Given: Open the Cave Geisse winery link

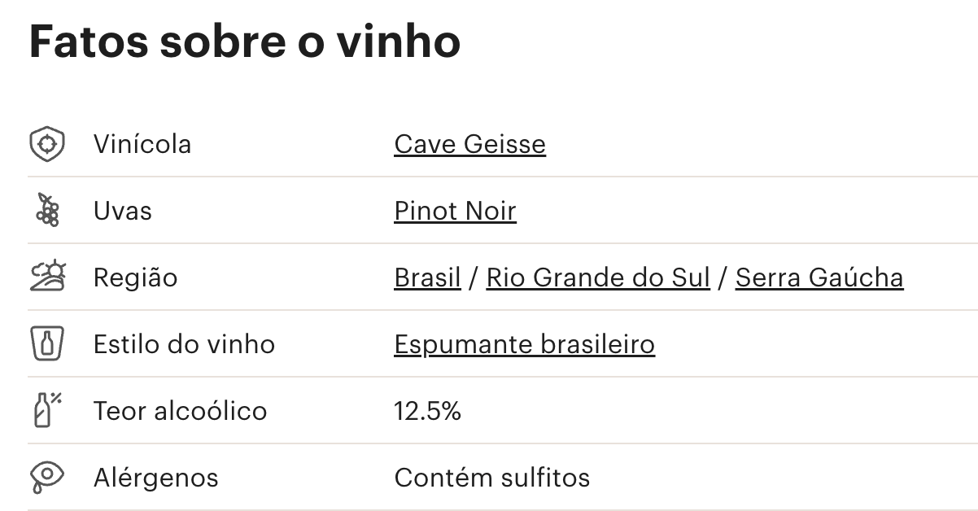Looking at the screenshot, I should pyautogui.click(x=469, y=144).
